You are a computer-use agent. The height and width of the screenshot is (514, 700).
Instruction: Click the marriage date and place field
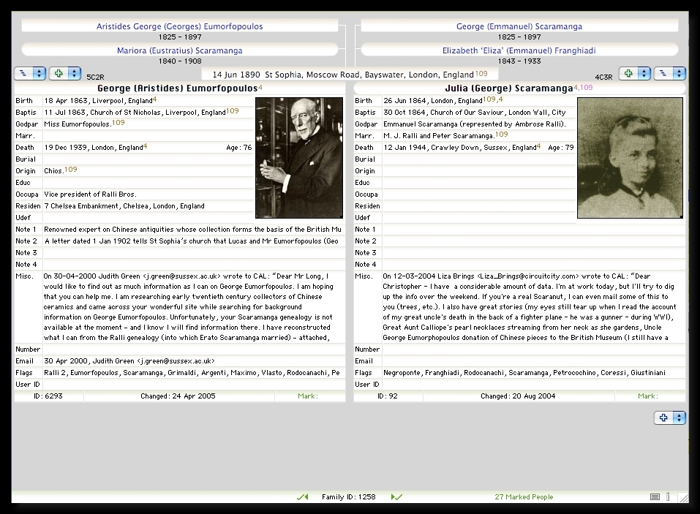(350, 75)
